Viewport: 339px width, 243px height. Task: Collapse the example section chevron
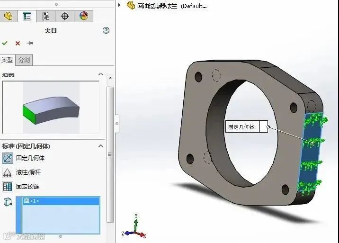[101, 74]
